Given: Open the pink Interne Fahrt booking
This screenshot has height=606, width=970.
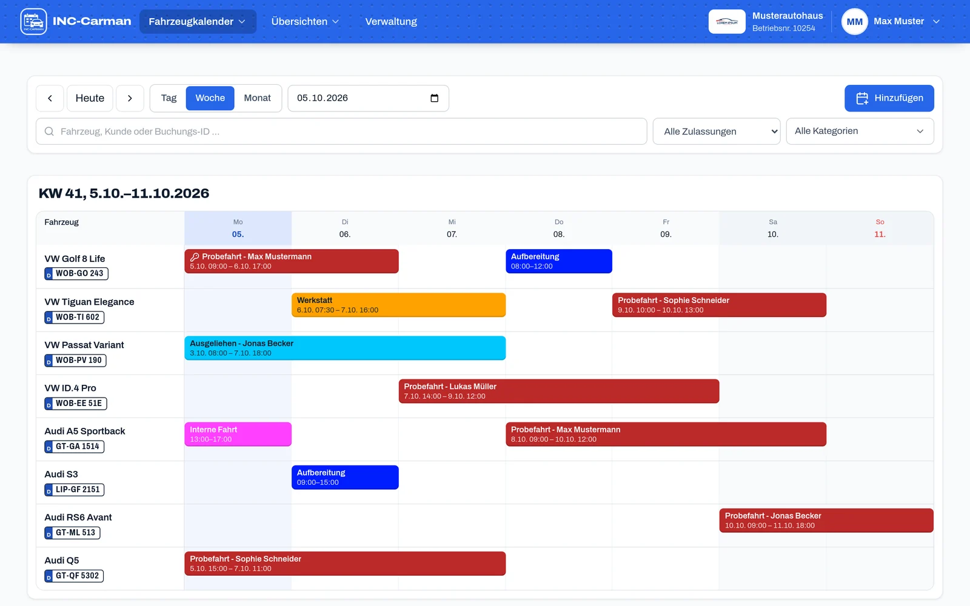Looking at the screenshot, I should (238, 434).
